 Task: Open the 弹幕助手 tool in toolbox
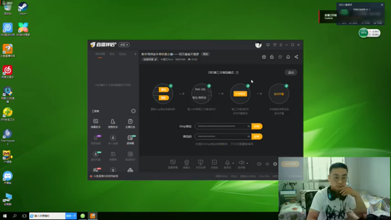tap(95, 124)
